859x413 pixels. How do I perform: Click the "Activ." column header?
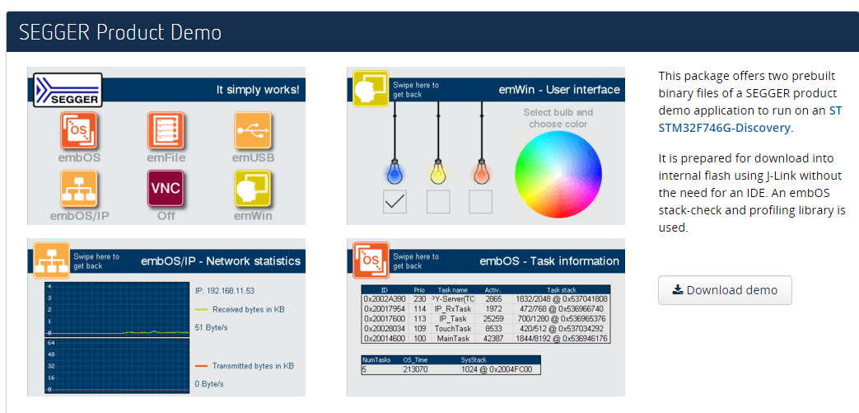click(493, 289)
